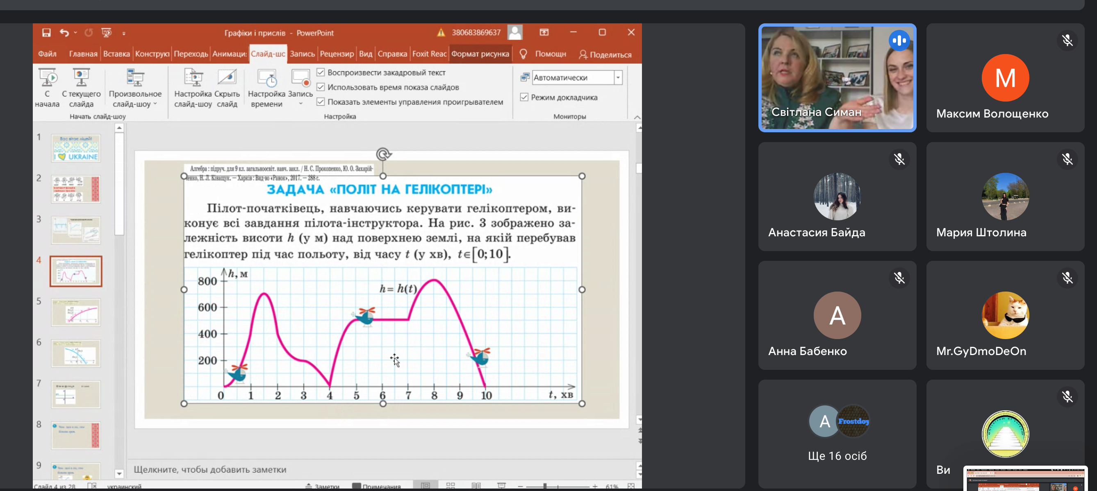Save the presentation with the floppy disk icon

[x=46, y=33]
